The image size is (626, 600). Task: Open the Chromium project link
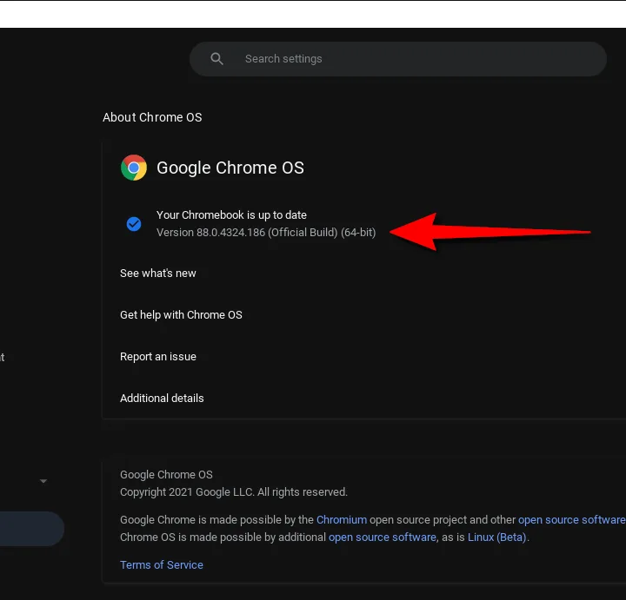[x=342, y=520]
